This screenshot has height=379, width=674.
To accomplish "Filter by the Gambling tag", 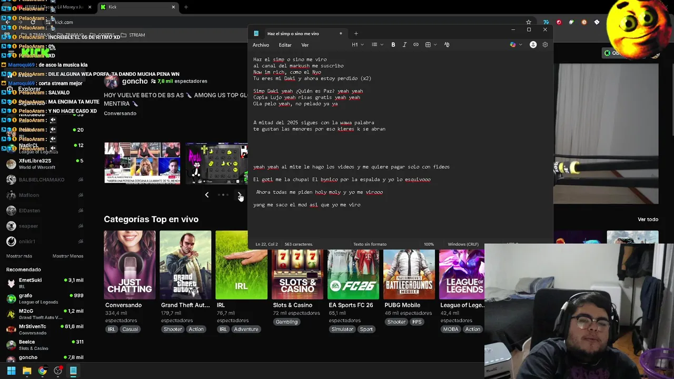I will click(x=286, y=322).
